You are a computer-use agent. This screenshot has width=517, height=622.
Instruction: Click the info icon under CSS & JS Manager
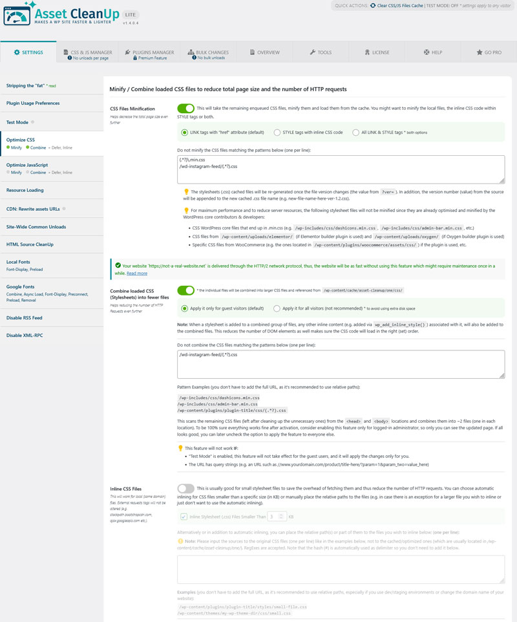[x=70, y=58]
